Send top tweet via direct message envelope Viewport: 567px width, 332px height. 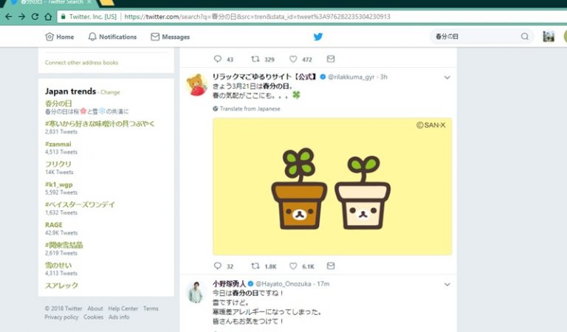point(331,59)
